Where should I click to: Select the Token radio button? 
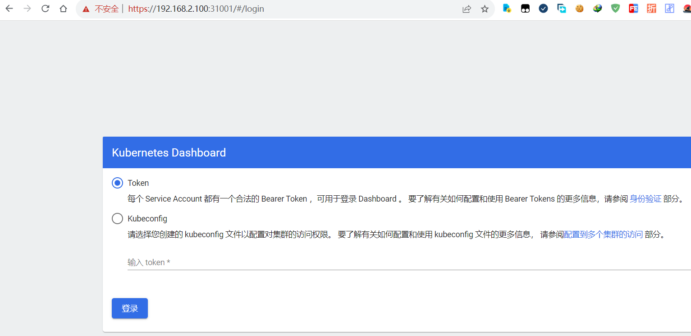tap(117, 183)
